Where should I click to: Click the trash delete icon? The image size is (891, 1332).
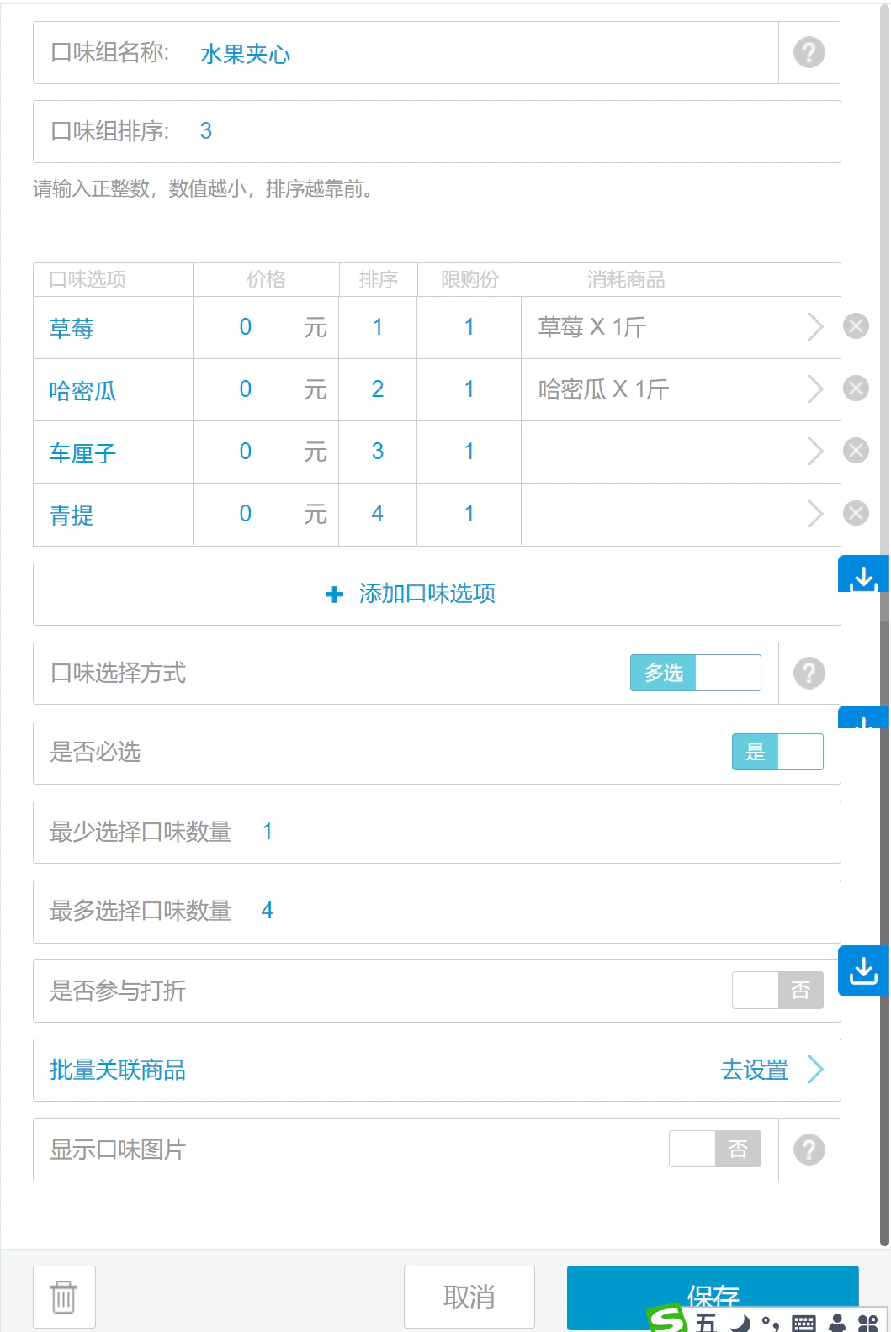[64, 1297]
